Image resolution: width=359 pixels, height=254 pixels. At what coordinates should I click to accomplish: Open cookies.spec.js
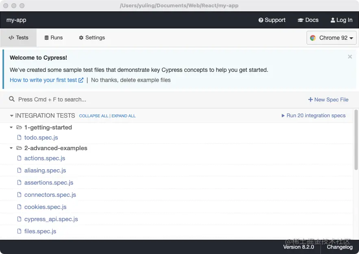coord(46,207)
